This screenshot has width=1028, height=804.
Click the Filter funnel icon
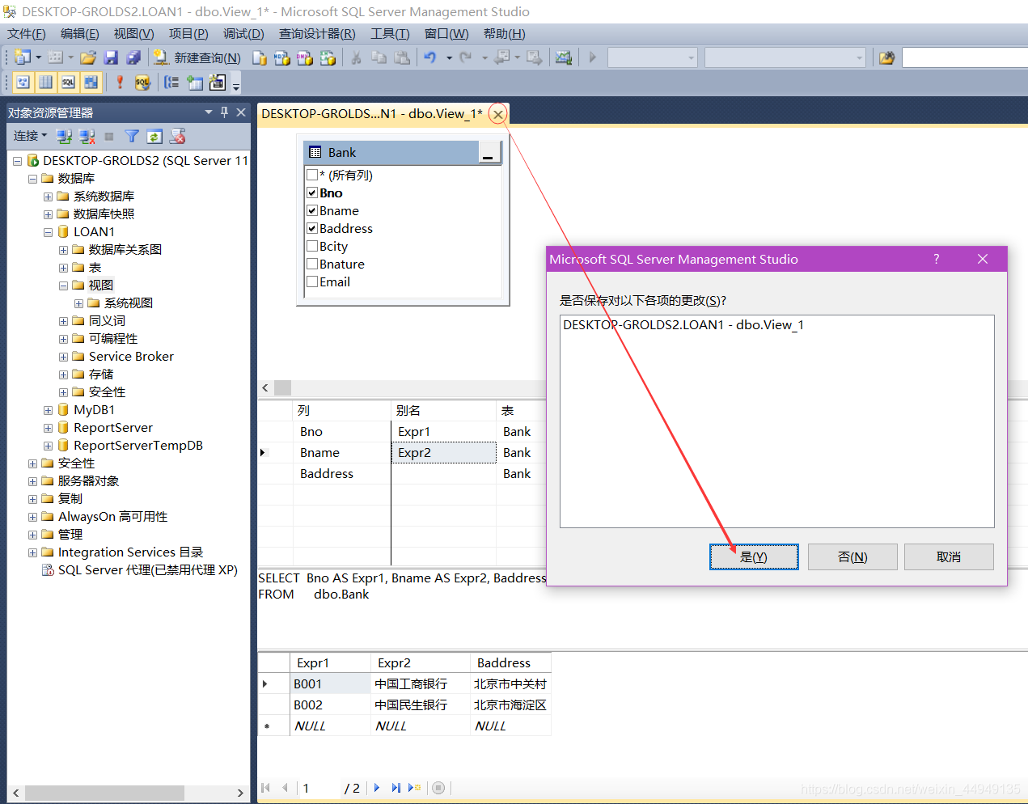coord(132,136)
